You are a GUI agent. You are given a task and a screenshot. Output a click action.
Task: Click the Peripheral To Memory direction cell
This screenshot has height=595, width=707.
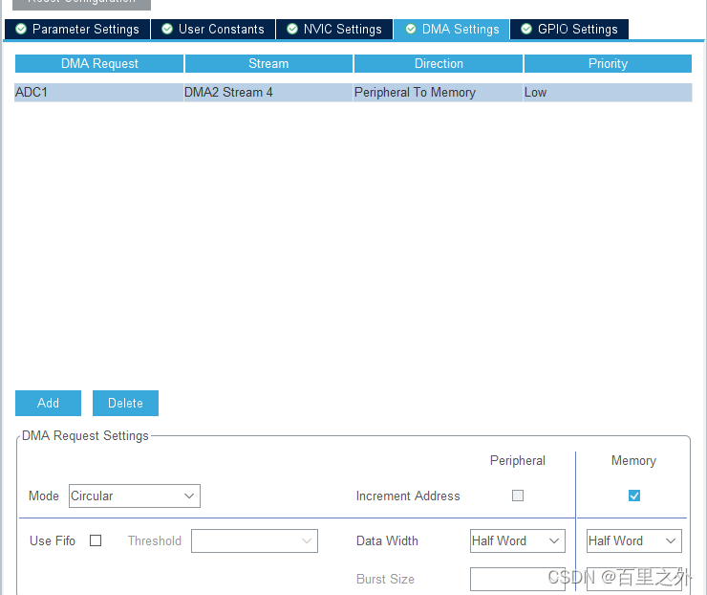[438, 93]
